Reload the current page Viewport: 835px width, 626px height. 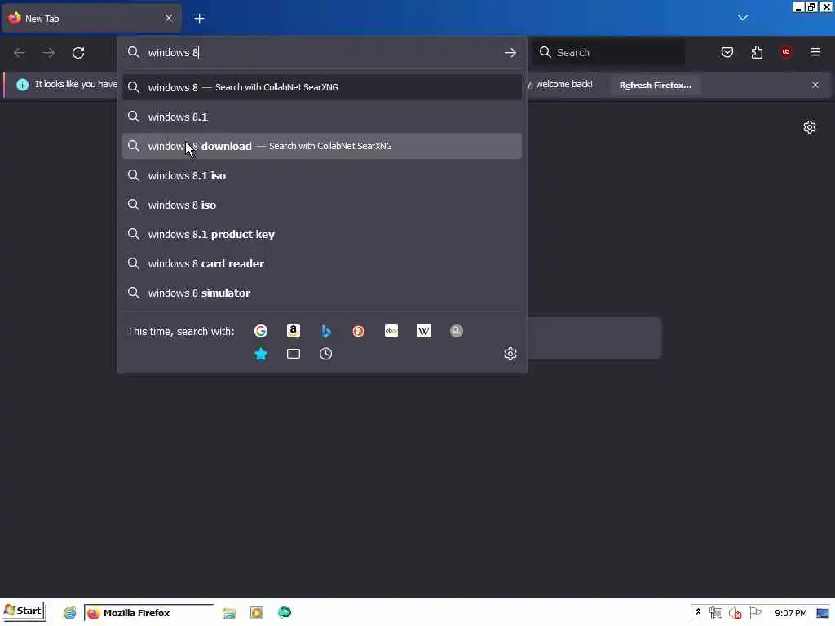coord(78,53)
